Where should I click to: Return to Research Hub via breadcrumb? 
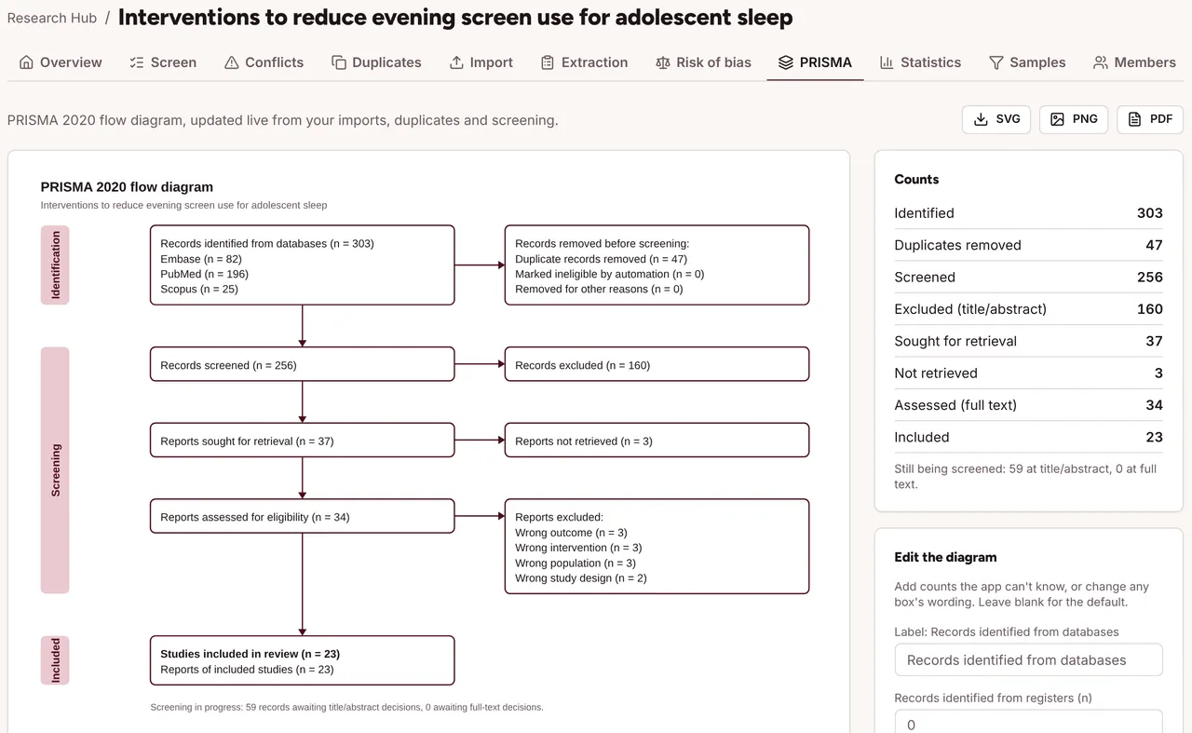[x=52, y=18]
